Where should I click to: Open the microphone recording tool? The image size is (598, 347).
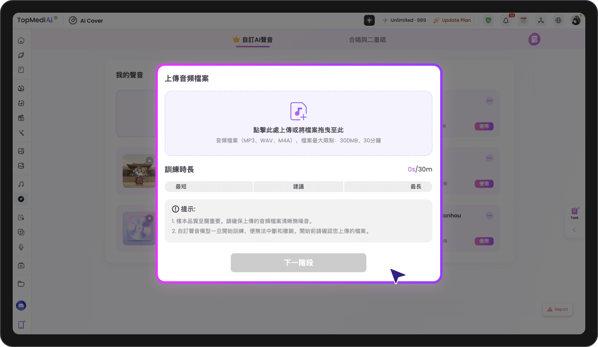tap(21, 247)
